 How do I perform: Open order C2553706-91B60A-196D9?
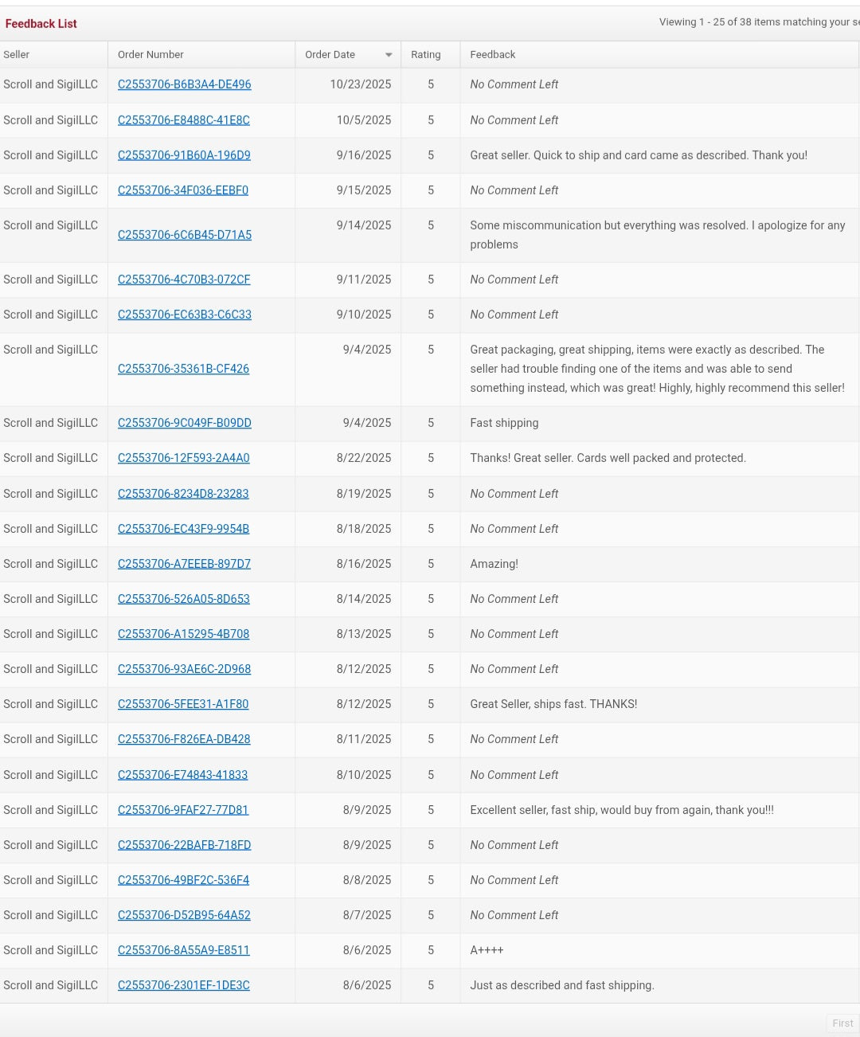pos(184,155)
